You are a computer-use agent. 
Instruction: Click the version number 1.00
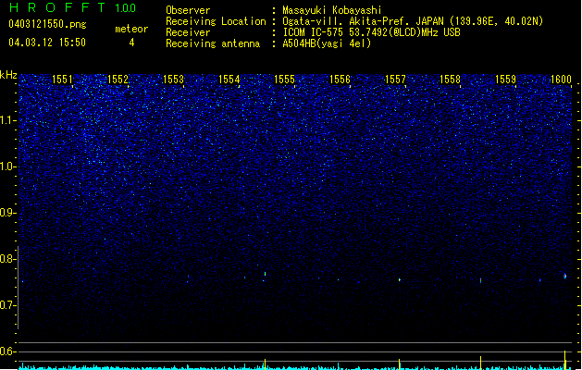(x=126, y=8)
